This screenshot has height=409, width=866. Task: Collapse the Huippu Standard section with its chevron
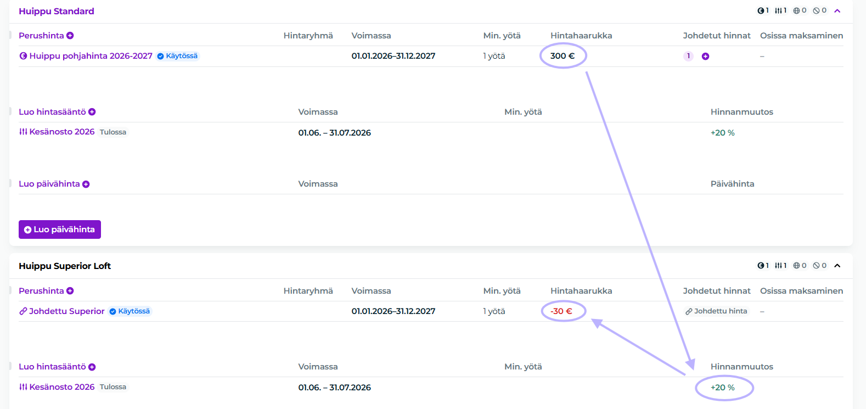[x=837, y=11]
